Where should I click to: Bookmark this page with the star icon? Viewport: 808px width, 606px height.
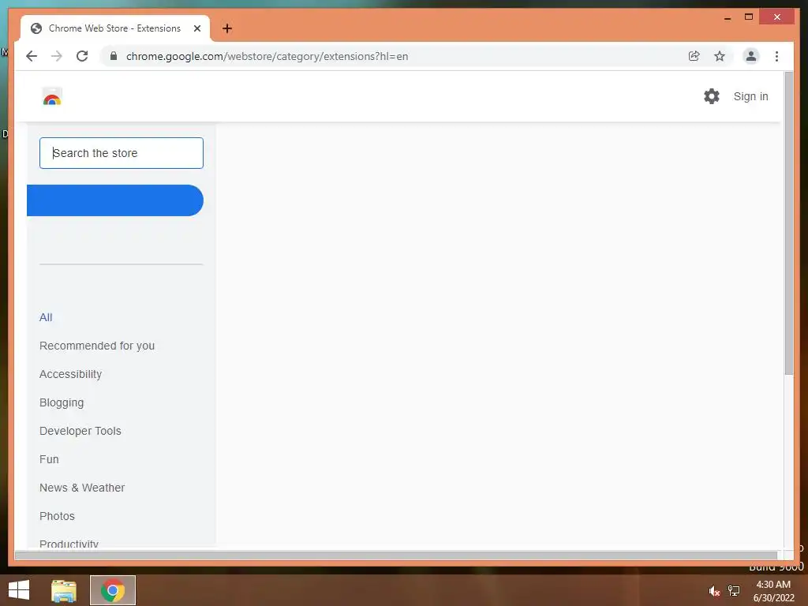pyautogui.click(x=720, y=56)
